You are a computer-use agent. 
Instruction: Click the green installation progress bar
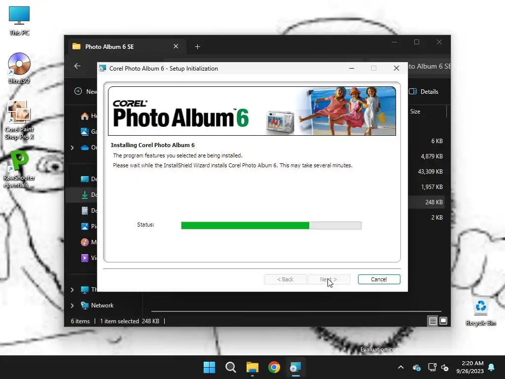(271, 225)
